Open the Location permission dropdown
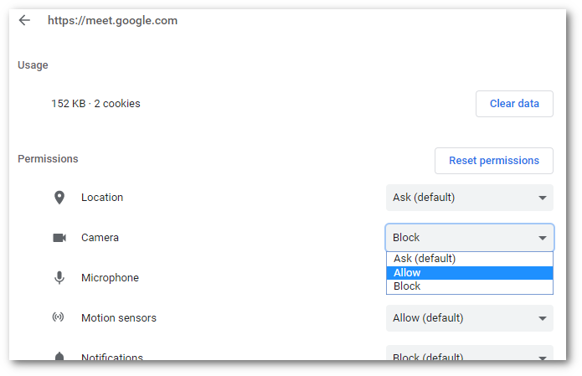582x376 pixels. (470, 198)
